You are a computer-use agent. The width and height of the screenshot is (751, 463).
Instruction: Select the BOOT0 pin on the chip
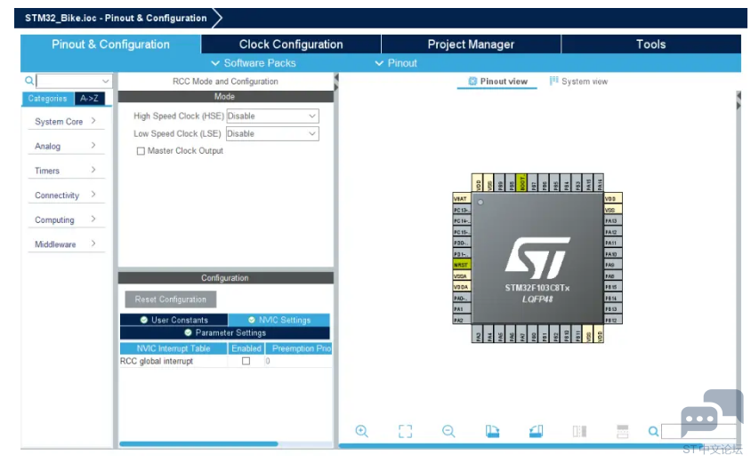pos(521,182)
